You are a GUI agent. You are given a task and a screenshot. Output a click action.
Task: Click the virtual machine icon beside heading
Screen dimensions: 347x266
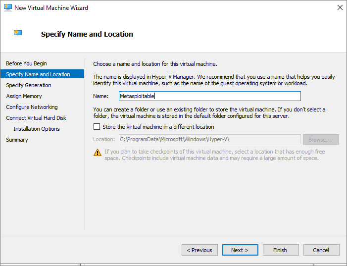[x=18, y=34]
